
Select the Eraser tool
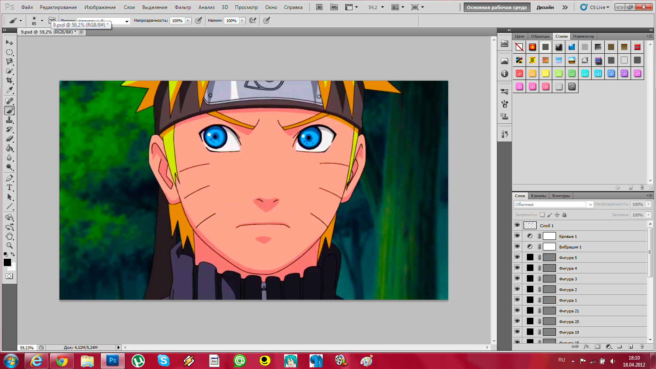pos(9,139)
